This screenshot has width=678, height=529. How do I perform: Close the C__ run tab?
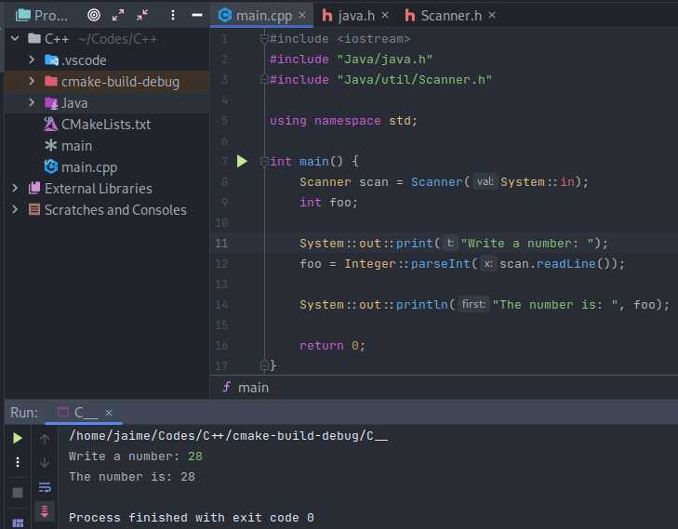pyautogui.click(x=109, y=413)
